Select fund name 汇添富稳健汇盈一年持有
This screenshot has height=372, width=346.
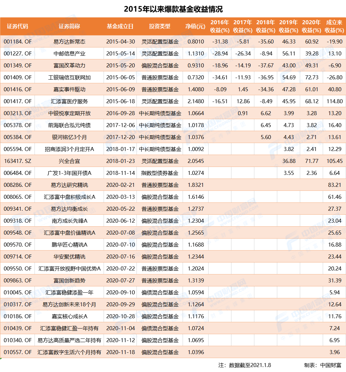(x=69, y=328)
